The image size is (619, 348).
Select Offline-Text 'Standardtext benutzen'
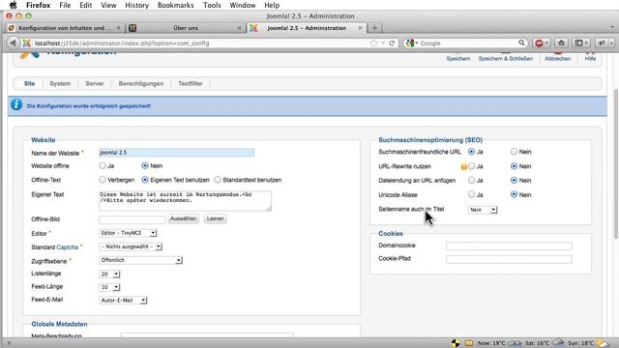tap(218, 180)
